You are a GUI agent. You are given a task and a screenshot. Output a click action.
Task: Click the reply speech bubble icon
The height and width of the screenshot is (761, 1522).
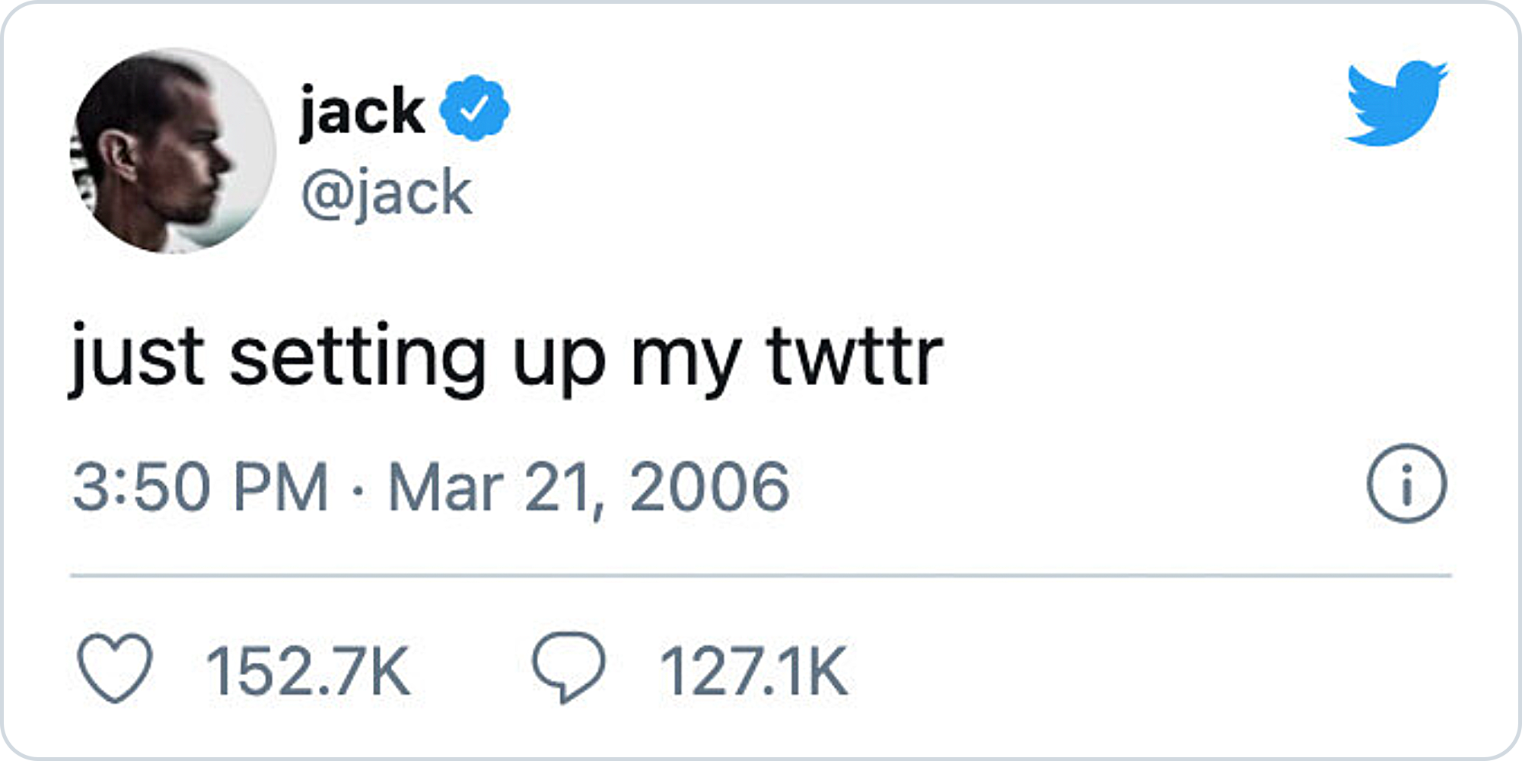(x=568, y=667)
